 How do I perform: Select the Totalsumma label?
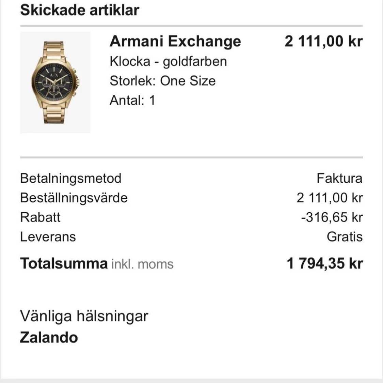[x=64, y=263]
